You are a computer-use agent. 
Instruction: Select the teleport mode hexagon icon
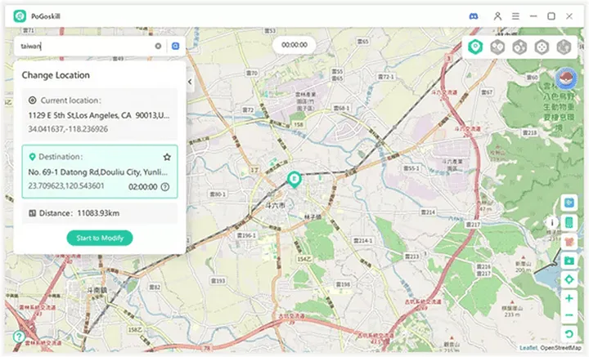pos(474,47)
